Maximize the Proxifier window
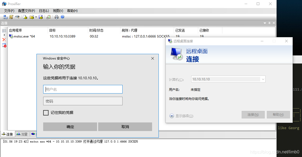 coord(258,4)
